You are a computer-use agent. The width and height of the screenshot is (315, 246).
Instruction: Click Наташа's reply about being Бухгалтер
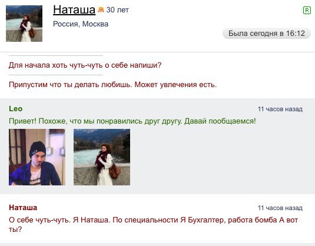154,224
